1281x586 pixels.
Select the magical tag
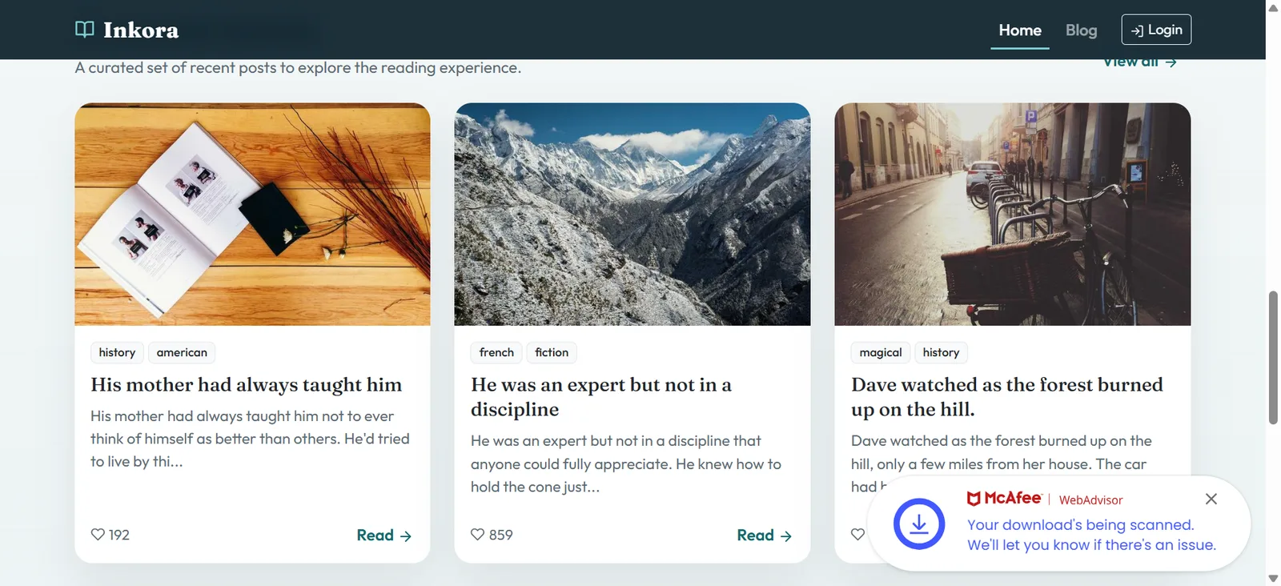881,352
